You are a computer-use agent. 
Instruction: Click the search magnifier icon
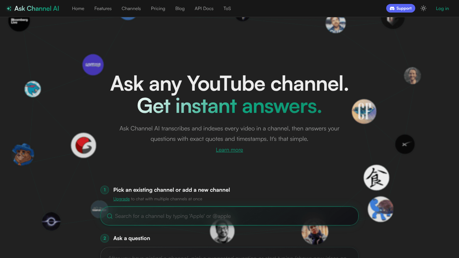click(x=110, y=216)
